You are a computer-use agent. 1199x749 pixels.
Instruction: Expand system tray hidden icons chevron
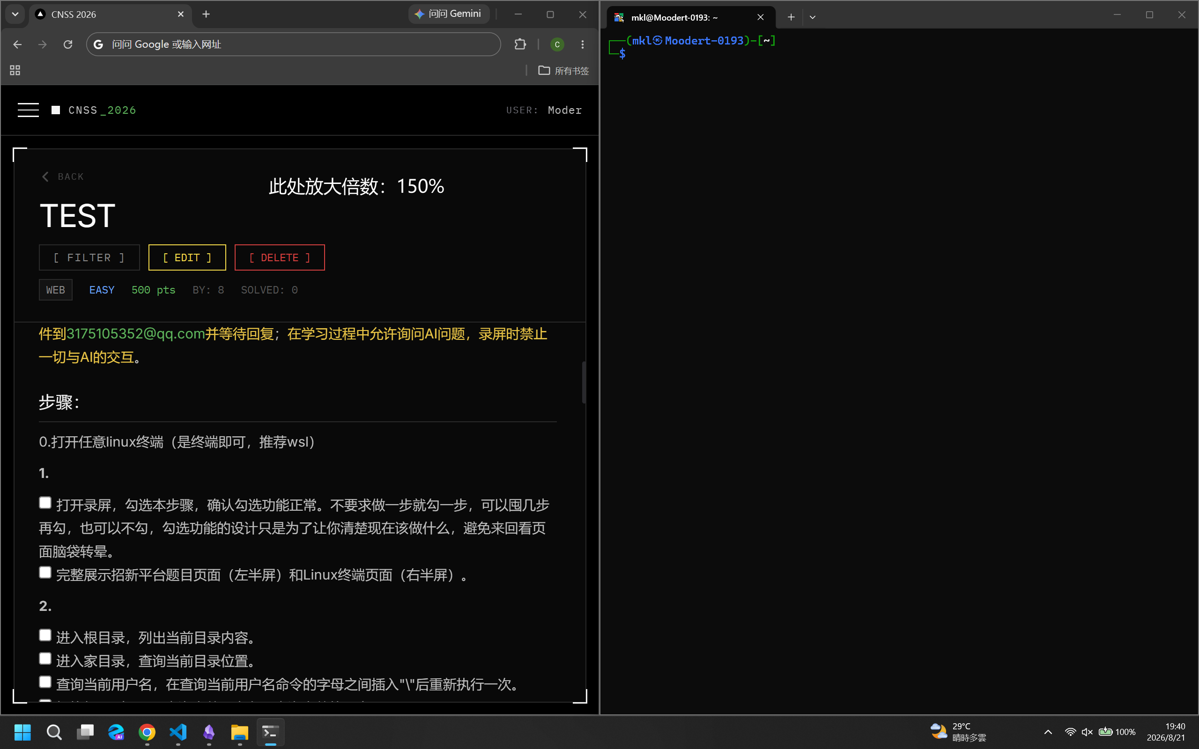(1048, 732)
